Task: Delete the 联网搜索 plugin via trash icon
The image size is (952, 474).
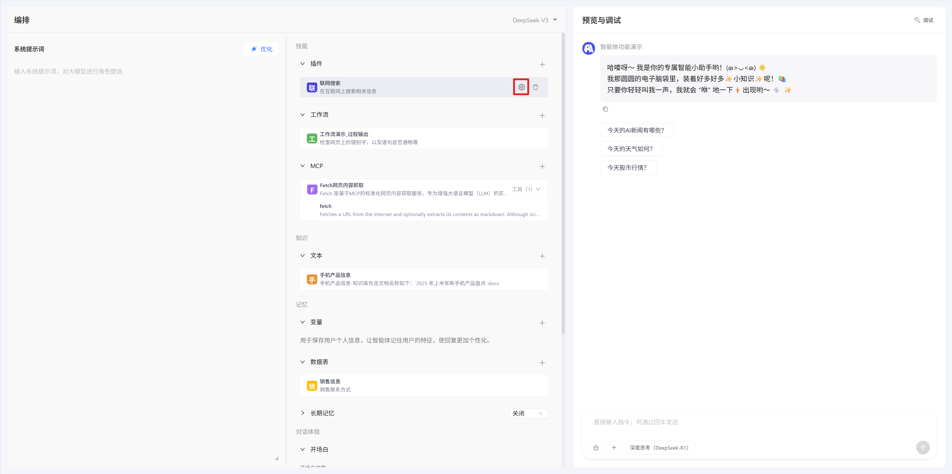Action: pos(536,87)
